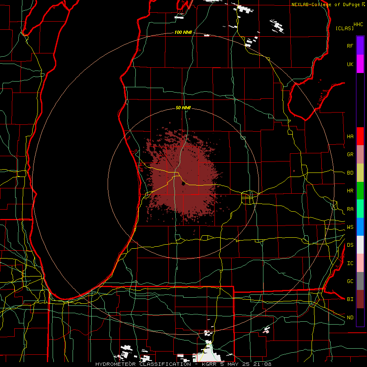Click the IC pink legend swatch
Image resolution: width=367 pixels, height=367 pixels.
tap(360, 263)
